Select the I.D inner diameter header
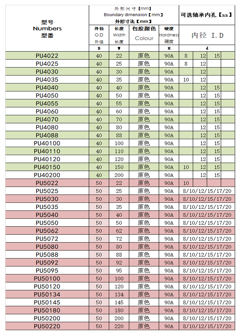This screenshot has width=240, height=335. click(207, 35)
